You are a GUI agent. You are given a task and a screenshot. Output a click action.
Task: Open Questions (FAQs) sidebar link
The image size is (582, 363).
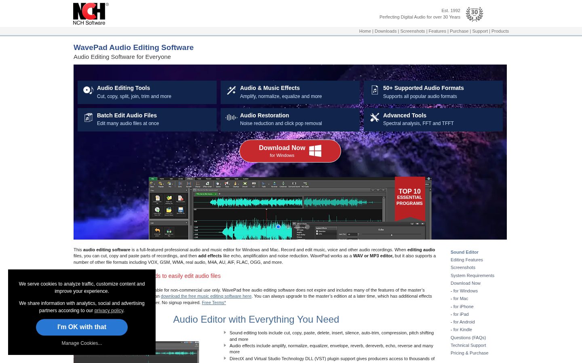click(468, 338)
